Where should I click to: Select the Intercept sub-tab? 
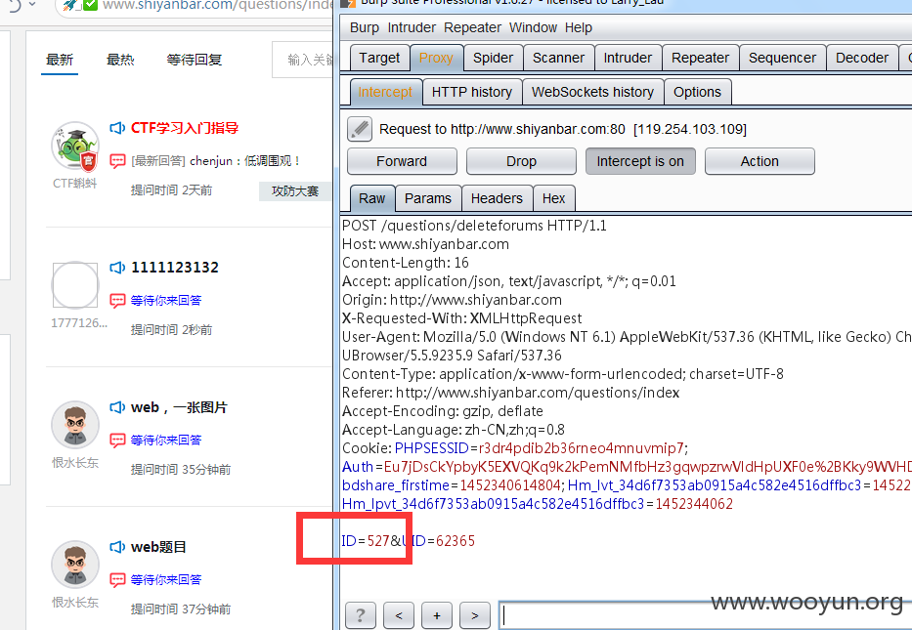click(385, 93)
